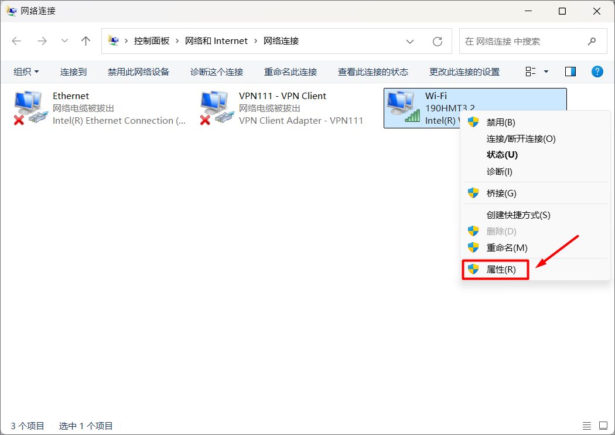This screenshot has width=615, height=435.
Task: Open the 组织 dropdown menu
Action: (x=26, y=72)
